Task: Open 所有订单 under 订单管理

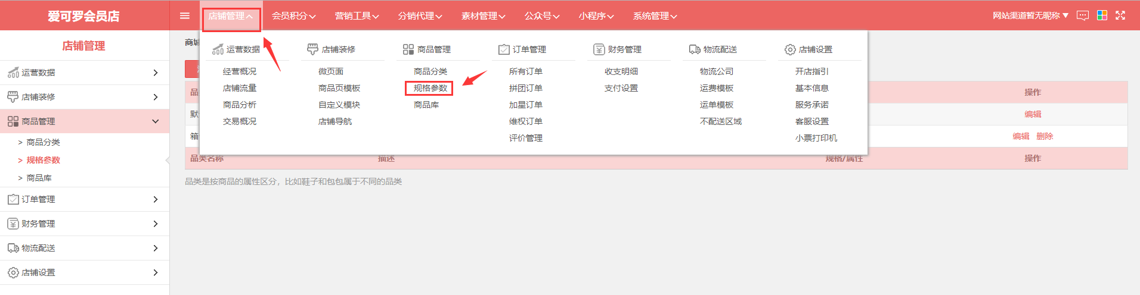Action: [525, 71]
